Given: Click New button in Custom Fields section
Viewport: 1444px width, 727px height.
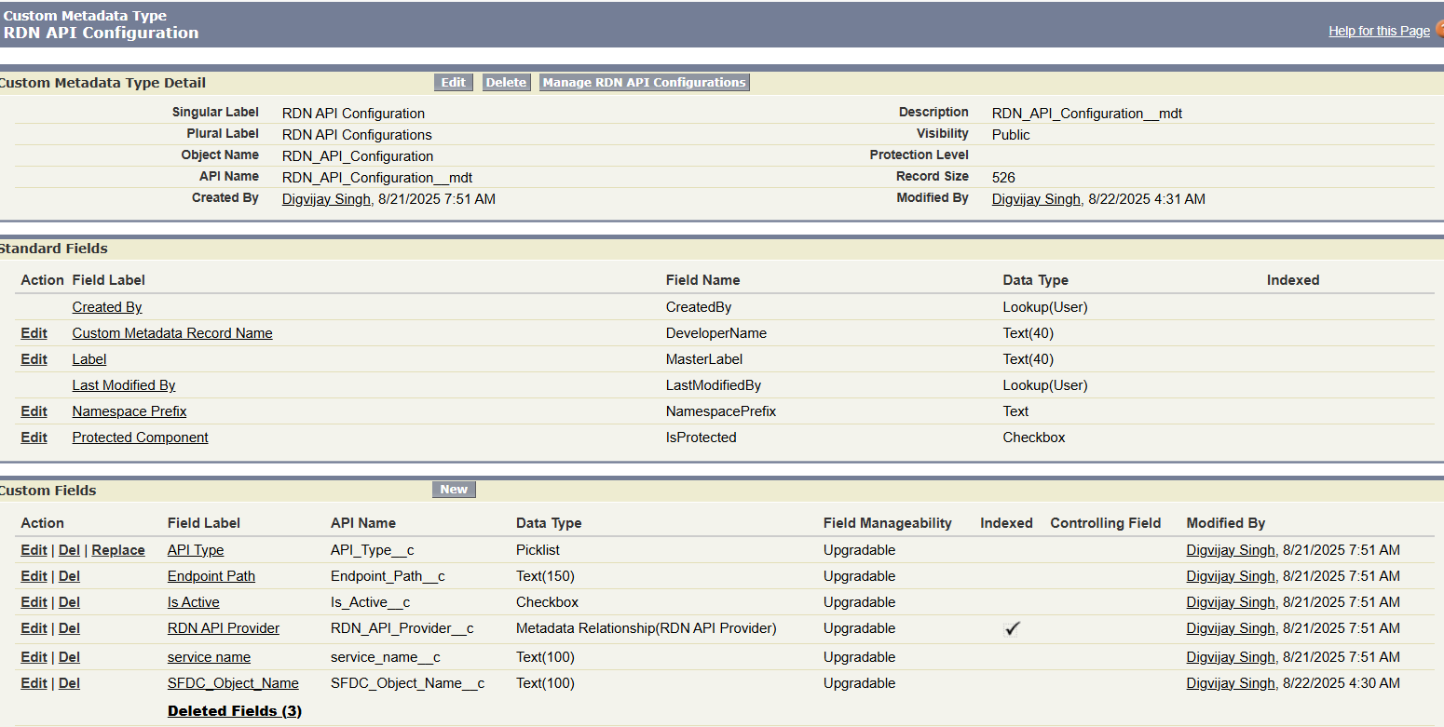Looking at the screenshot, I should tap(454, 490).
